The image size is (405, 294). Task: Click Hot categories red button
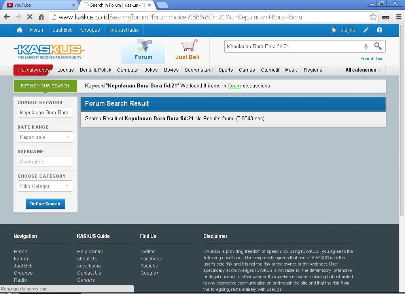[x=34, y=70]
